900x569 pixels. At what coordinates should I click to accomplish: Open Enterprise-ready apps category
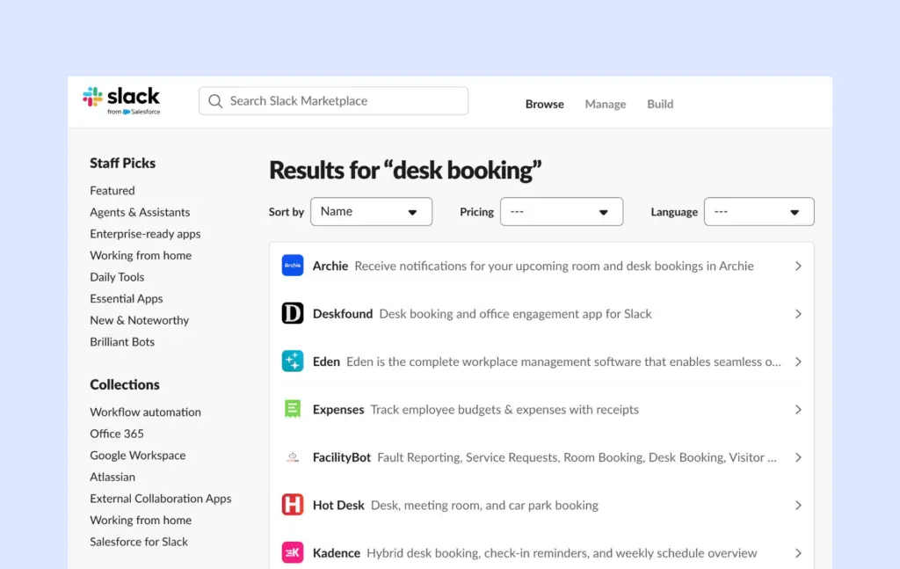point(145,234)
